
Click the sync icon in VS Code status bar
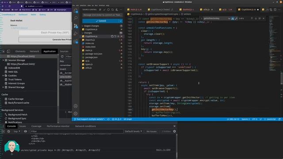pos(108,119)
